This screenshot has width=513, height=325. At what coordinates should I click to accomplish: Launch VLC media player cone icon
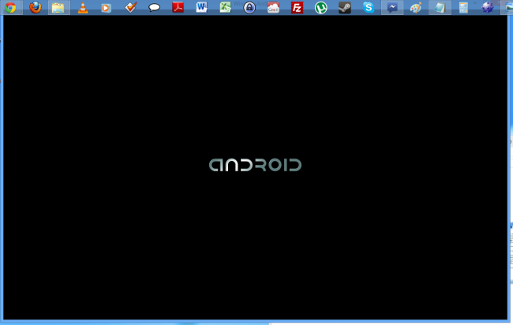pos(83,8)
